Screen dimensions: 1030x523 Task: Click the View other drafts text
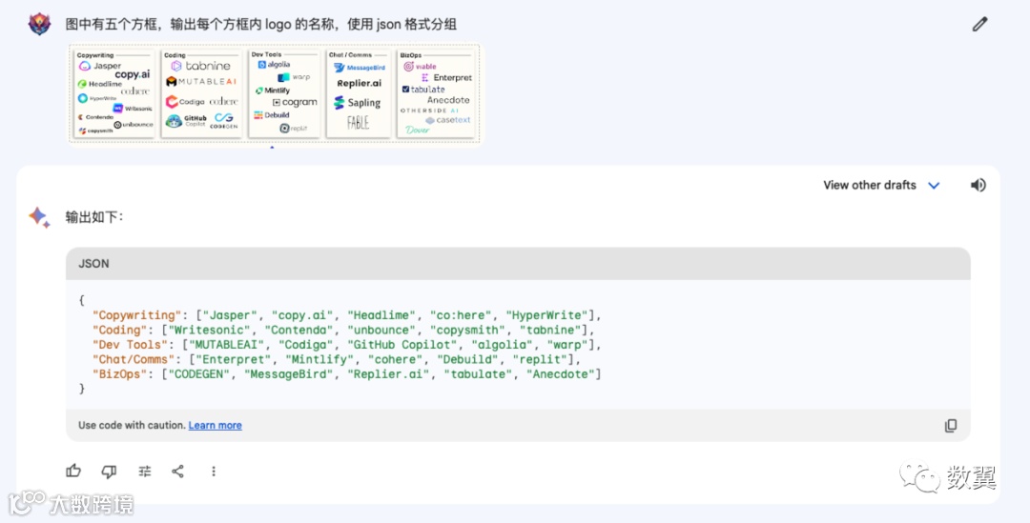pos(870,185)
